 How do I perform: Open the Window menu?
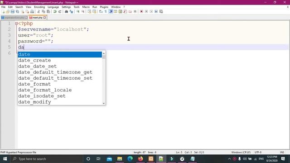coord(116,7)
